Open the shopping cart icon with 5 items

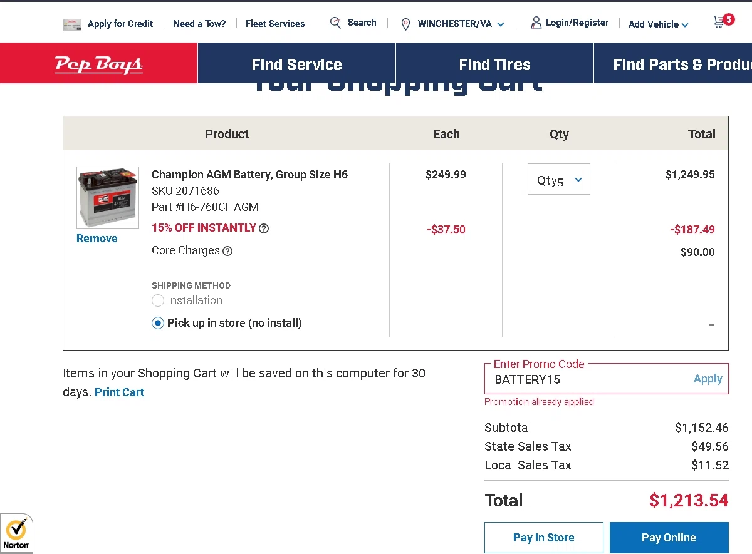(723, 22)
